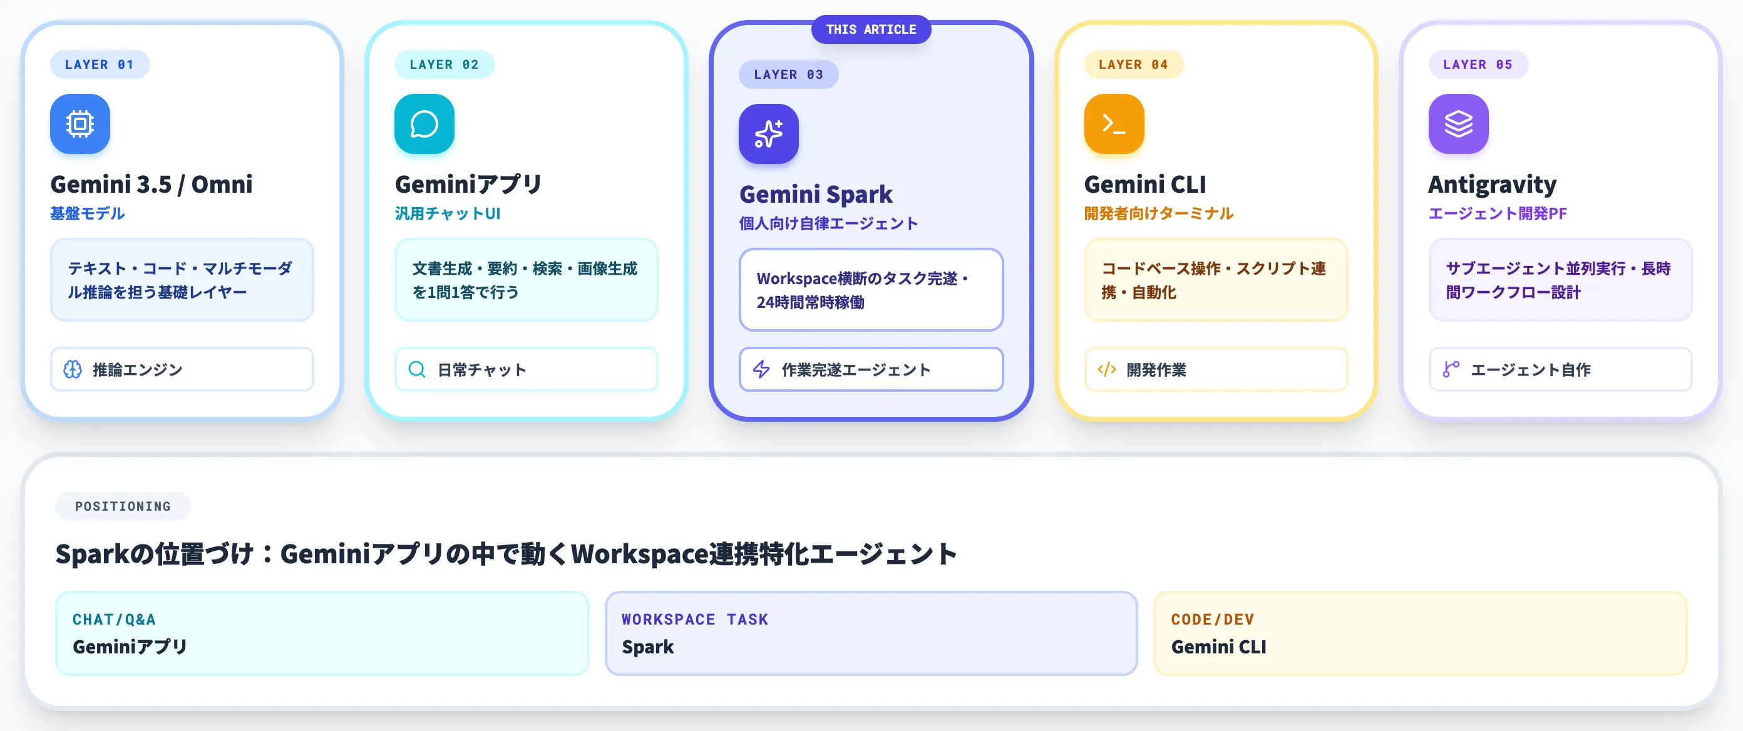The width and height of the screenshot is (1743, 731).
Task: Click the POSITIONING label pill
Action: point(123,506)
